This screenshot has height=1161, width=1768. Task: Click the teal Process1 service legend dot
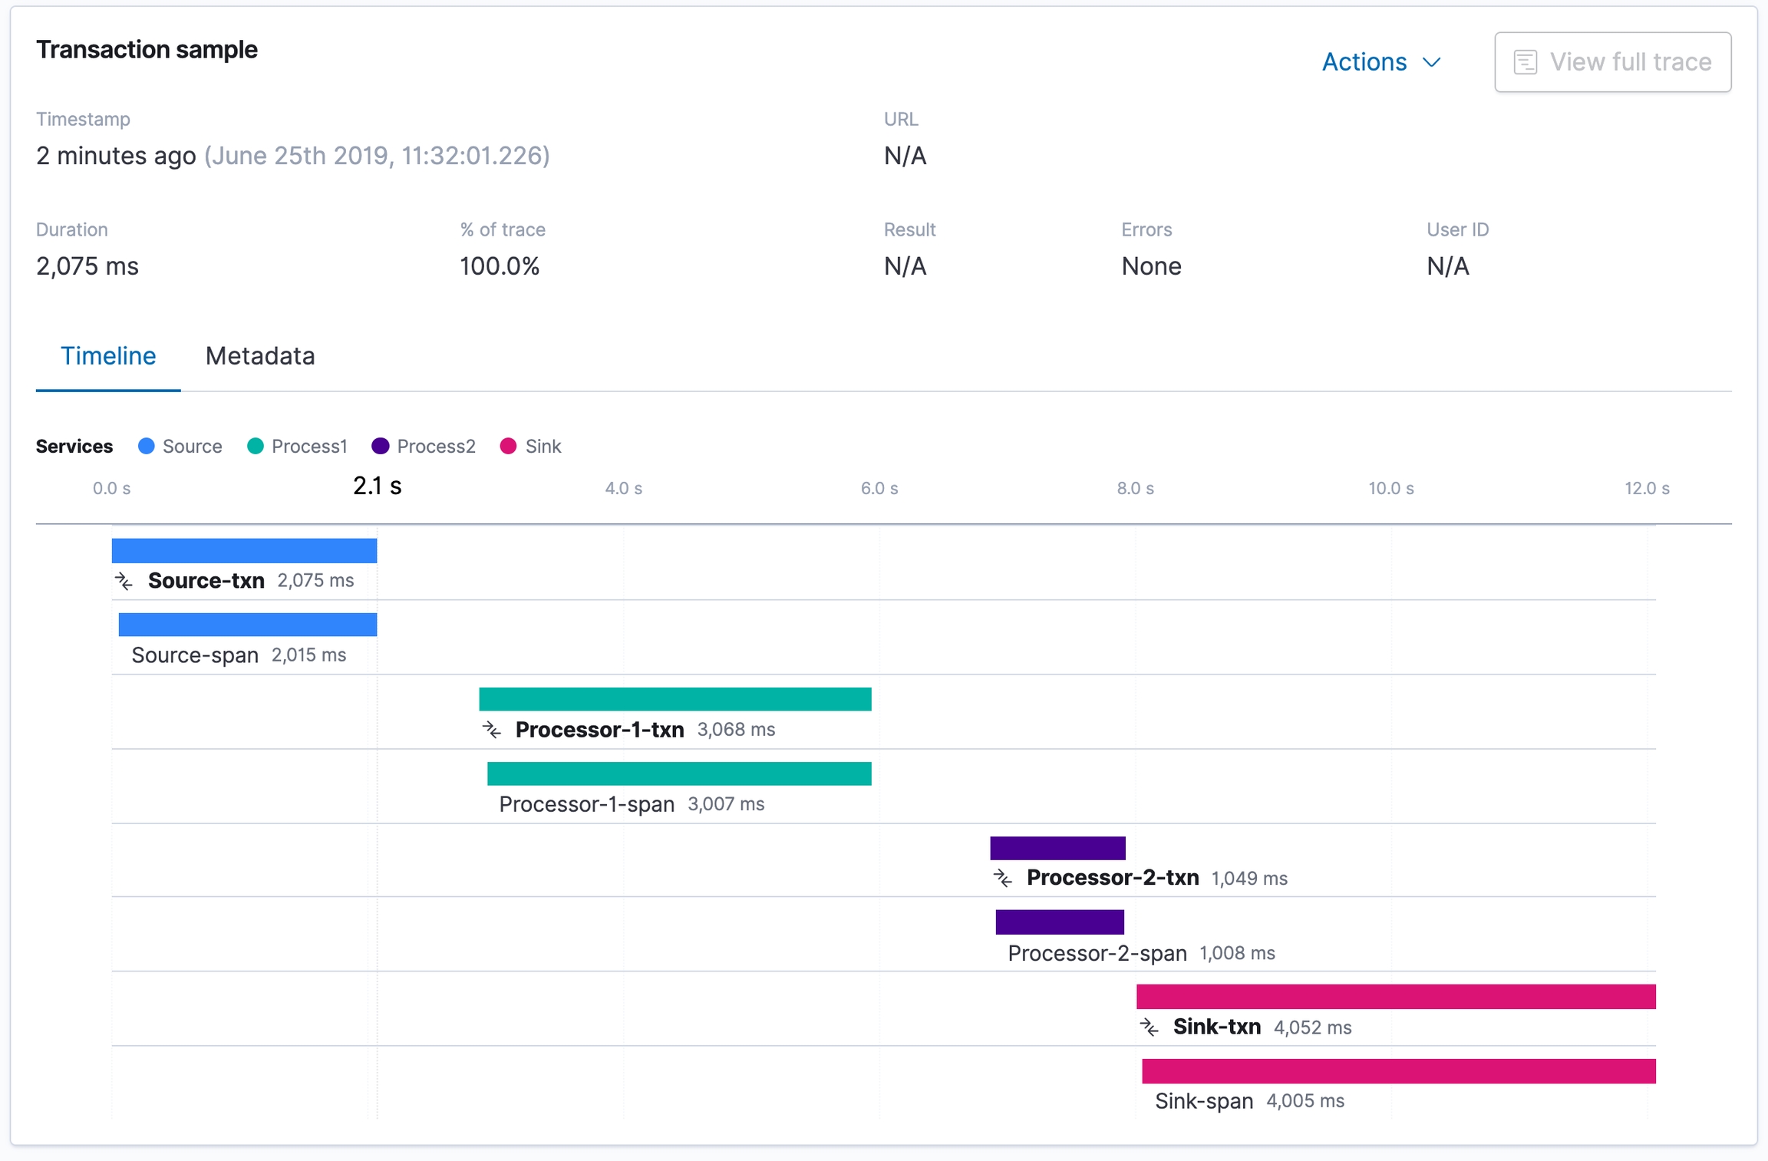(x=256, y=446)
